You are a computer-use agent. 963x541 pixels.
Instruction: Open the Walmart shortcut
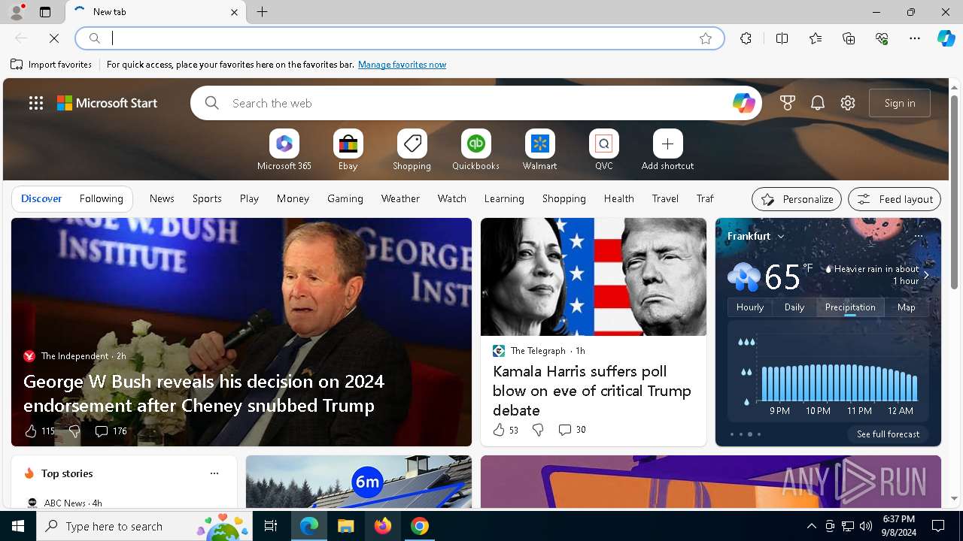539,150
